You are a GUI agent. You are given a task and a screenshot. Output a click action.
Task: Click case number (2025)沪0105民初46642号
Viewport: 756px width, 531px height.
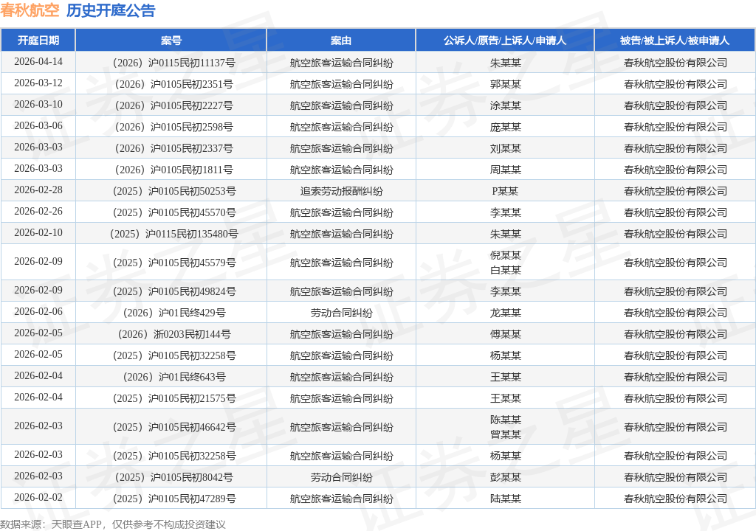(x=173, y=427)
